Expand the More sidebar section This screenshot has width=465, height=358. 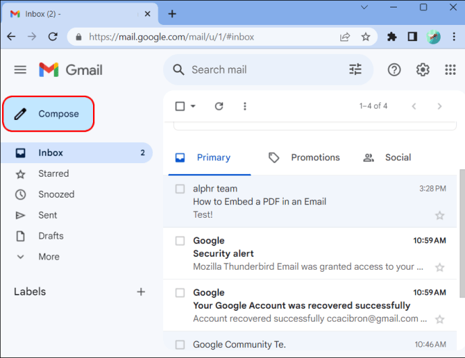pos(49,257)
